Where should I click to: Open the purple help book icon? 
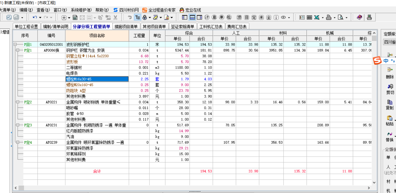pos(359,17)
